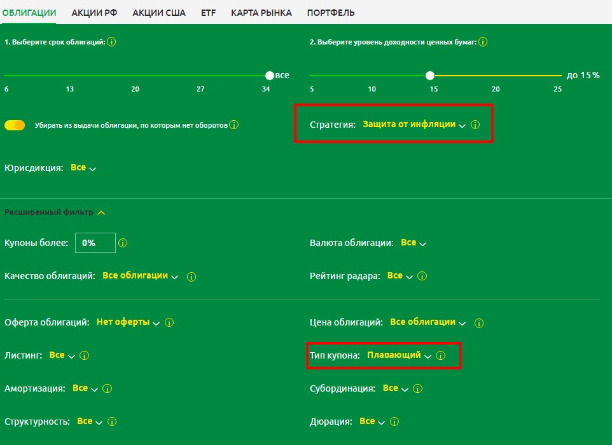Screen dimensions: 612x445
Task: Show info tooltip for Тип купона
Action: [x=440, y=356]
